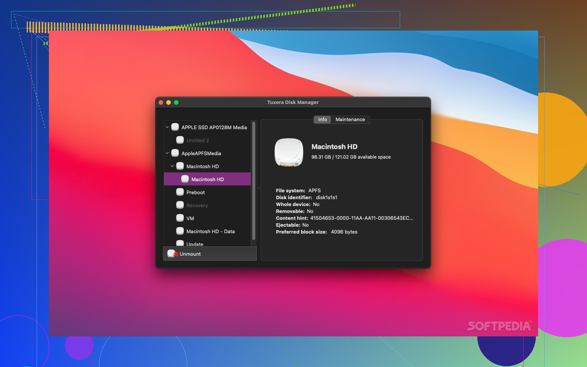Image resolution: width=587 pixels, height=367 pixels.
Task: Collapse the AppleAPFSMedia container
Action: click(167, 153)
